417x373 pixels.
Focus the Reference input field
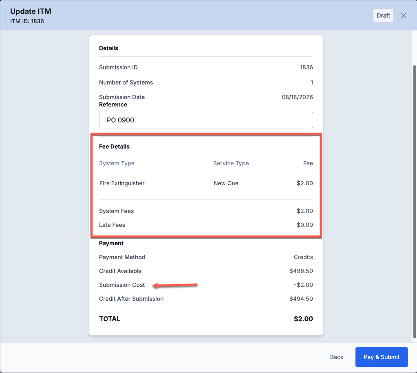click(x=206, y=120)
